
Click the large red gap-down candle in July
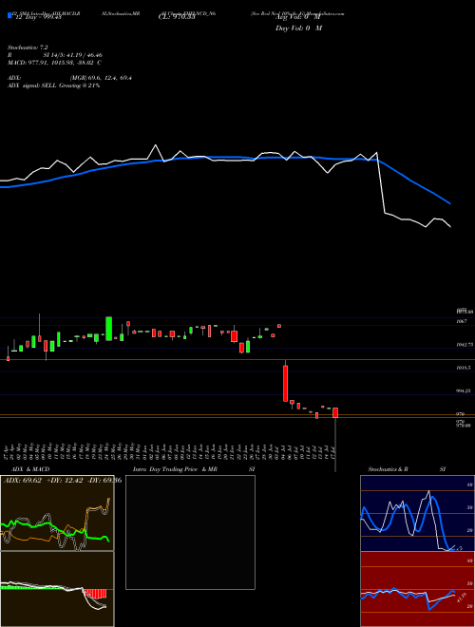(286, 383)
